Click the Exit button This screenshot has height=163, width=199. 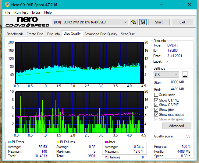182,22
